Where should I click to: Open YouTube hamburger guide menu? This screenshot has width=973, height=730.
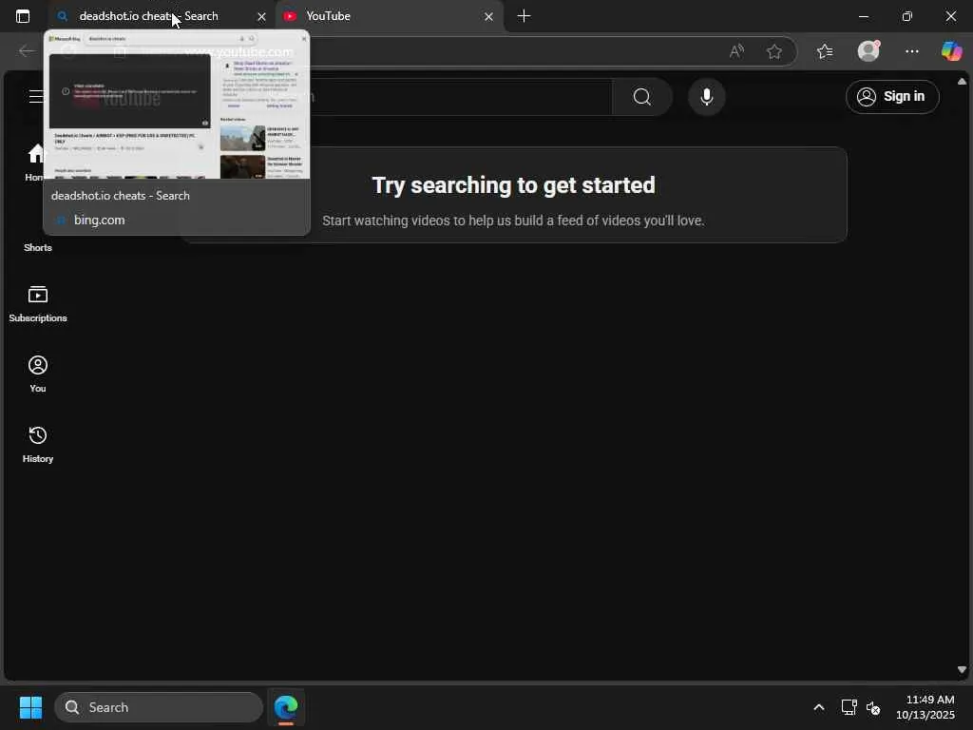point(36,97)
